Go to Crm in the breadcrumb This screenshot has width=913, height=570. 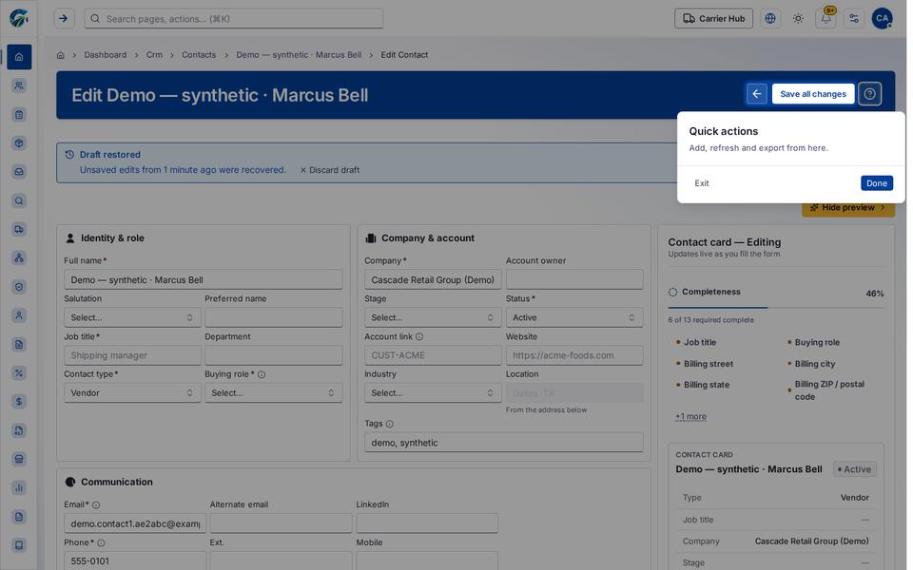(x=154, y=55)
